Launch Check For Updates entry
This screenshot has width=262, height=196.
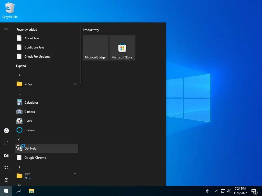pyautogui.click(x=47, y=56)
